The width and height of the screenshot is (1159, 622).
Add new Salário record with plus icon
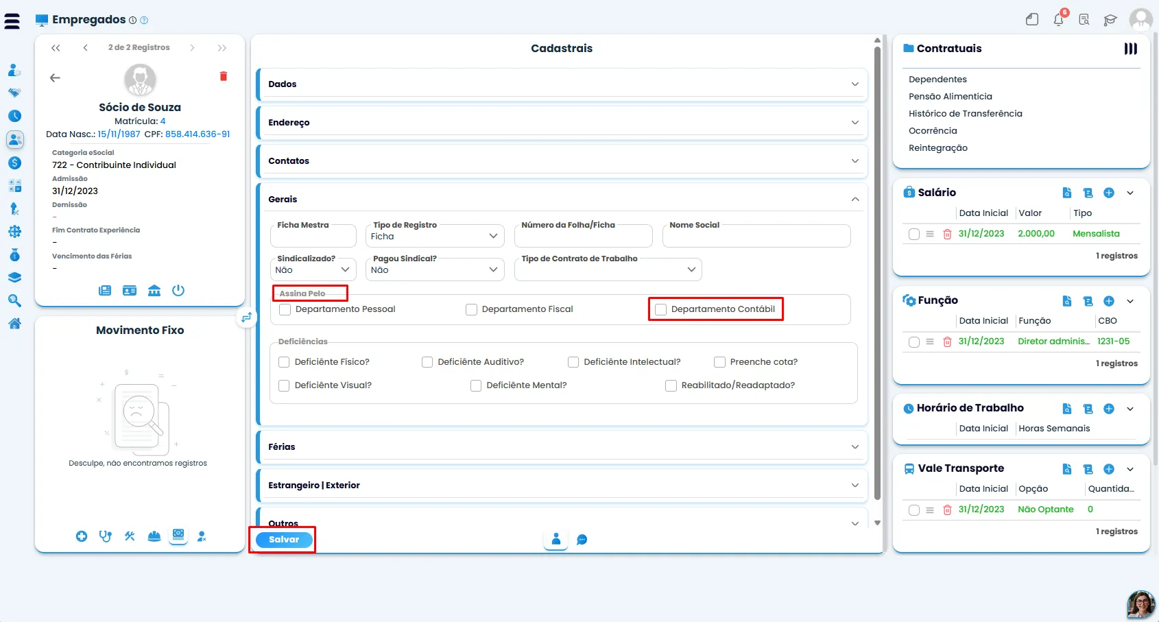(1109, 193)
